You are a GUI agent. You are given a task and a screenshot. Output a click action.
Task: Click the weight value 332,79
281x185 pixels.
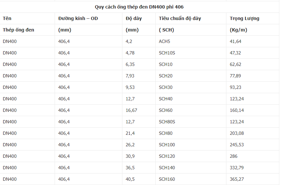click(237, 168)
